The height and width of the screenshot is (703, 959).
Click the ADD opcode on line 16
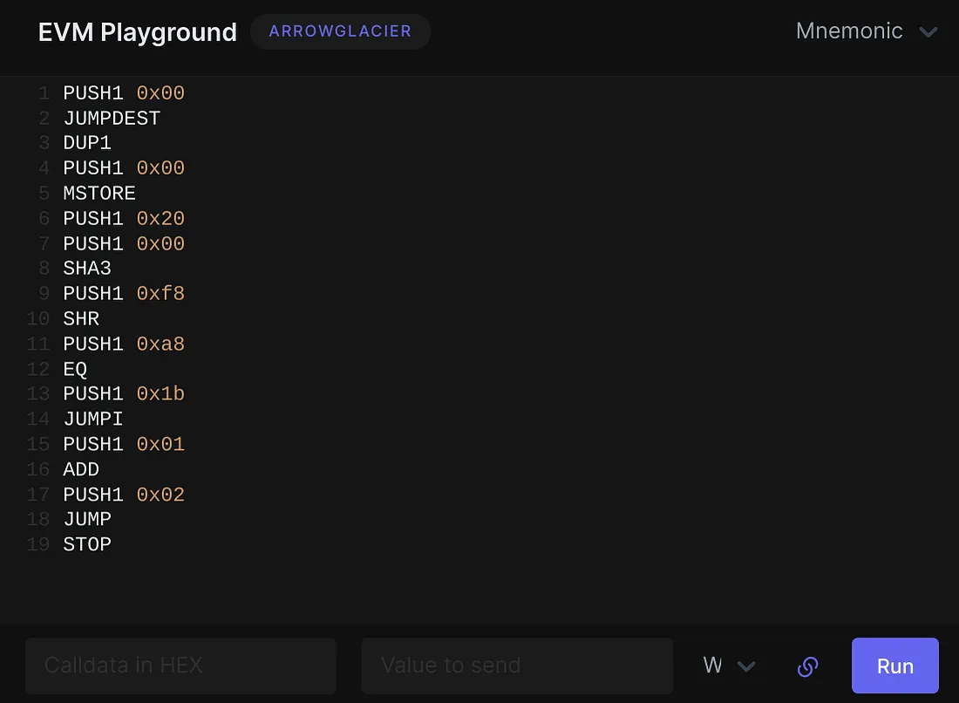[81, 470]
